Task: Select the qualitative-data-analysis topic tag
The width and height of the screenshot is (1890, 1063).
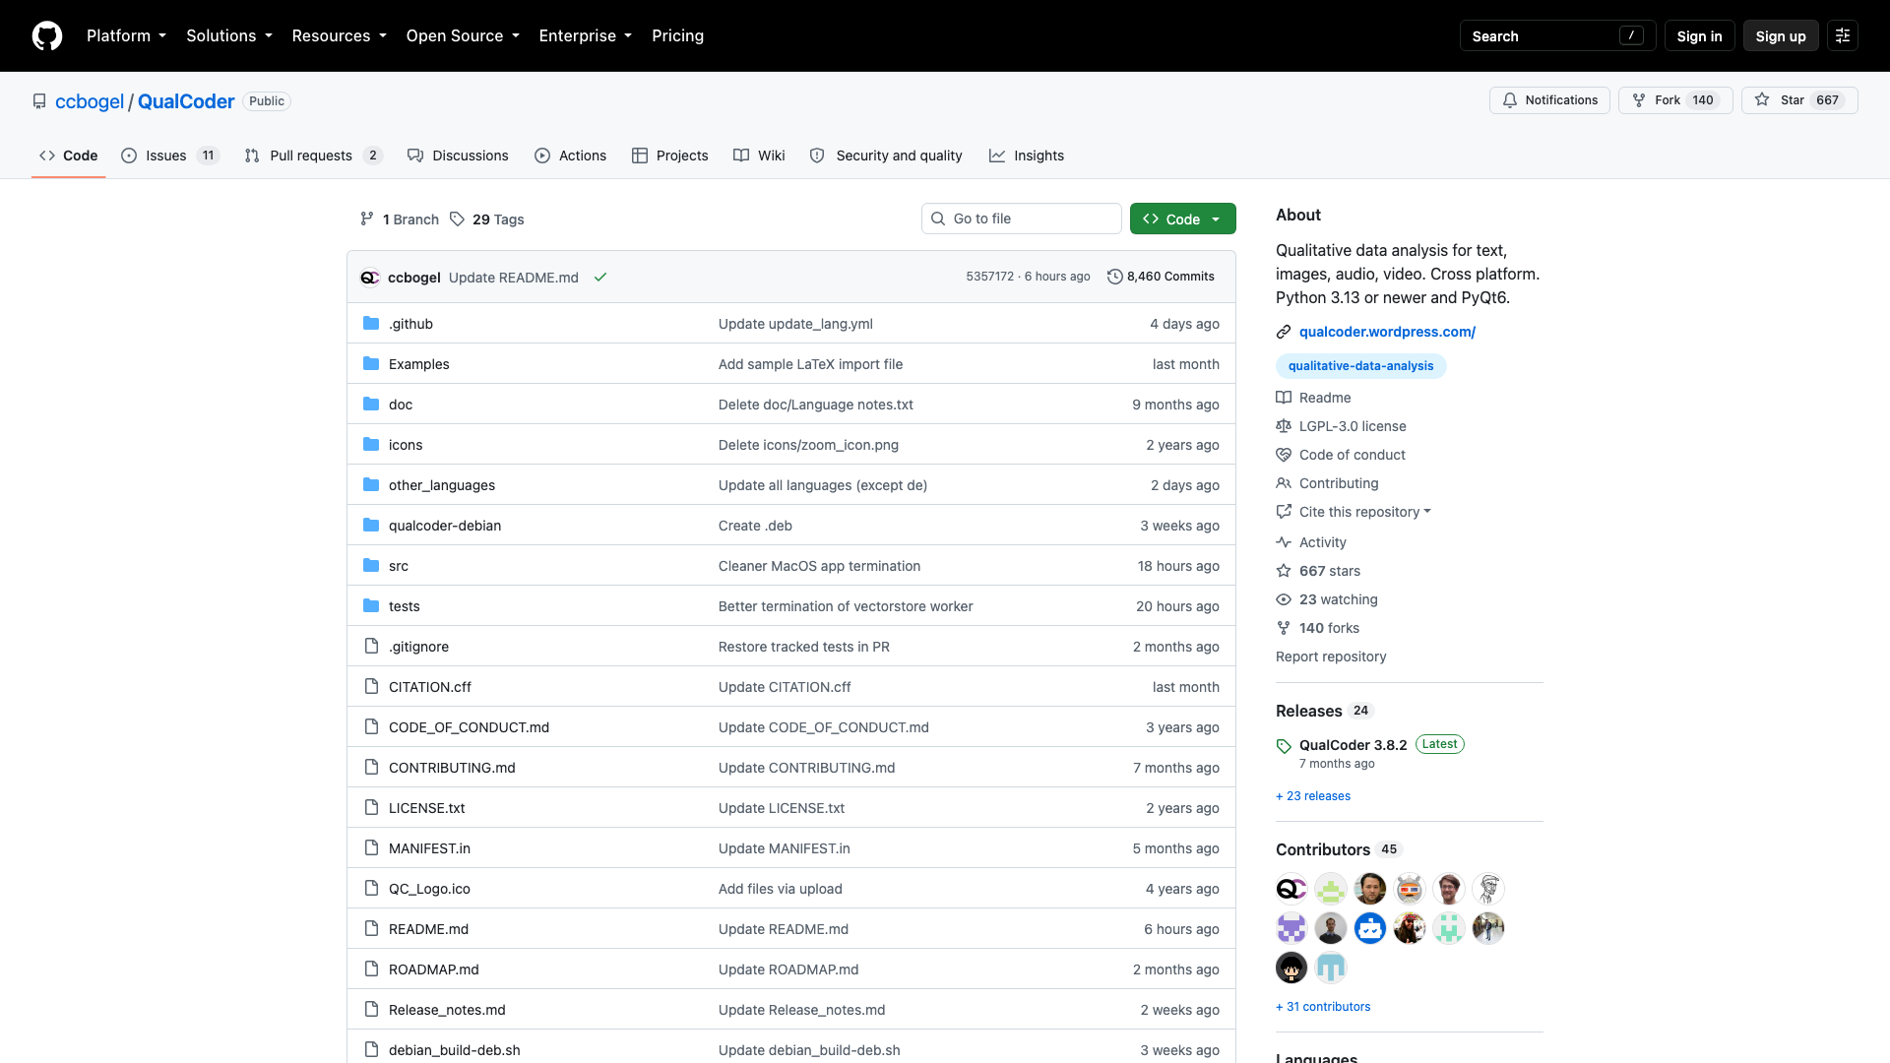Action: pos(1360,366)
